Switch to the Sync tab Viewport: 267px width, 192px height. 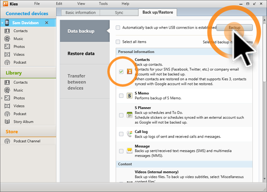[x=119, y=13]
